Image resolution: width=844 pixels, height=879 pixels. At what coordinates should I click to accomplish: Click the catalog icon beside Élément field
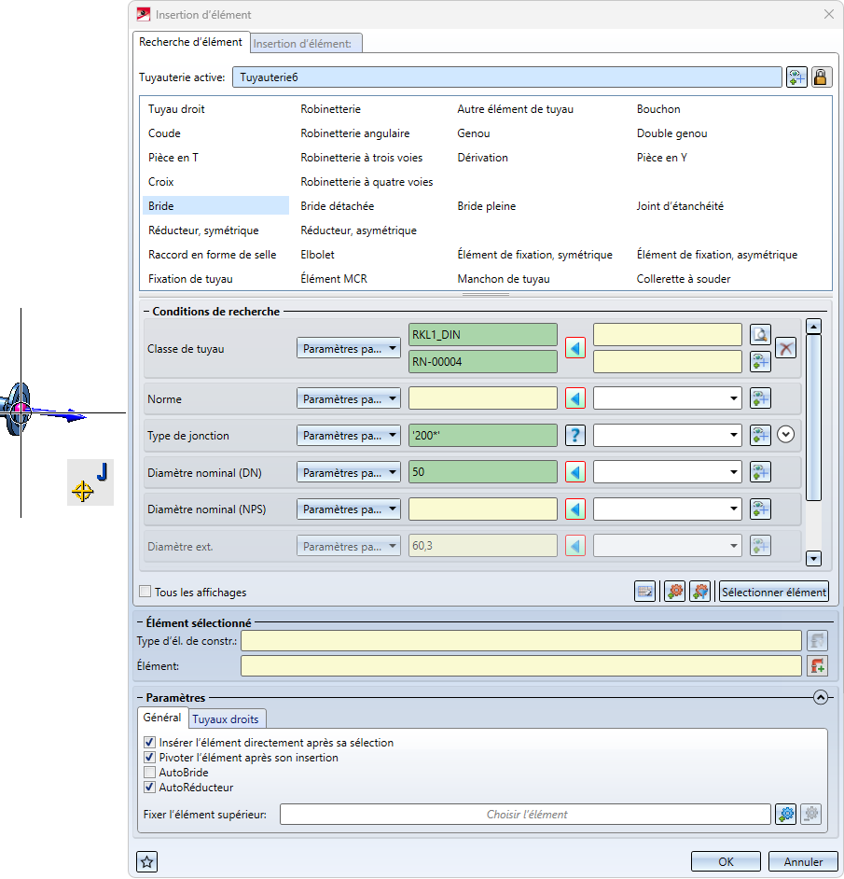click(817, 666)
